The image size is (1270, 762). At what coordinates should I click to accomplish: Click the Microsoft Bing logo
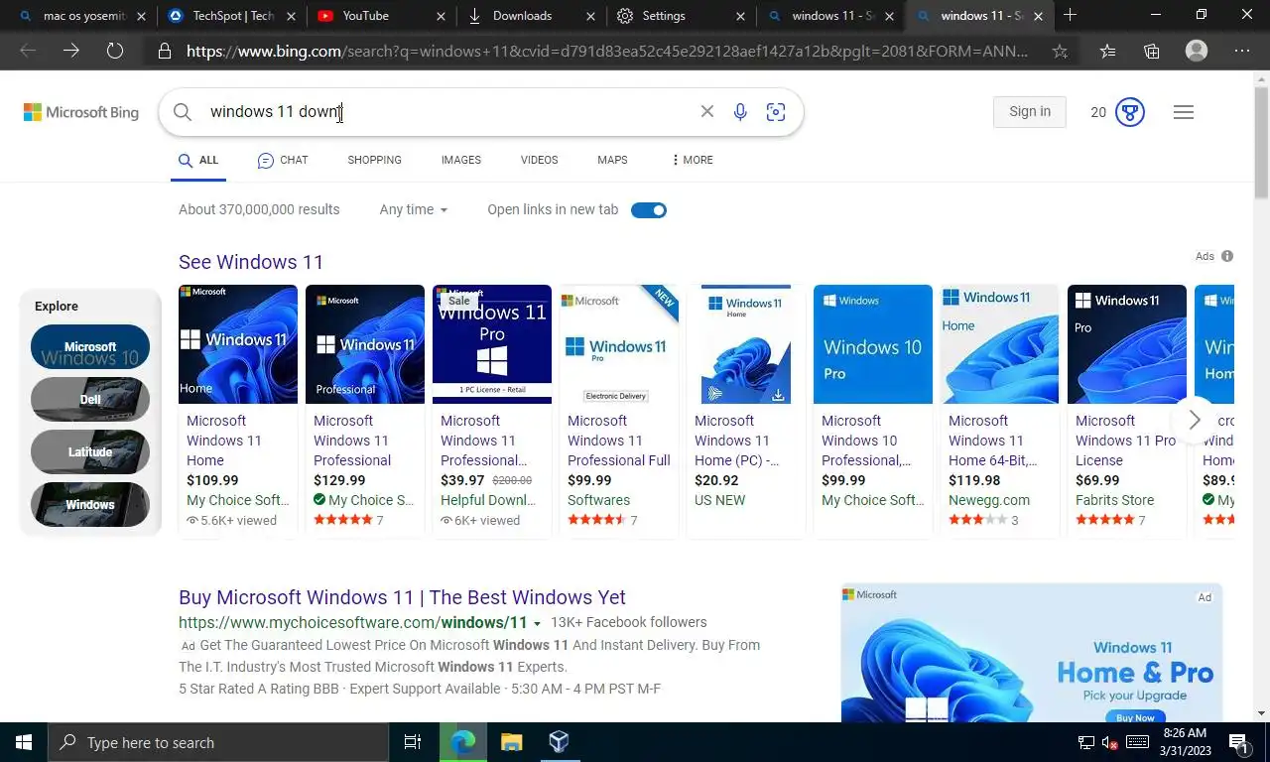[x=81, y=112]
